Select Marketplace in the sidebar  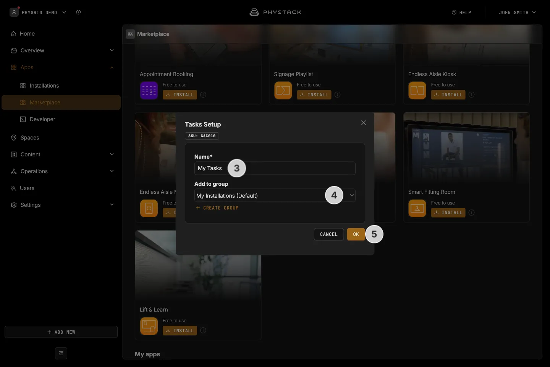[x=61, y=102]
